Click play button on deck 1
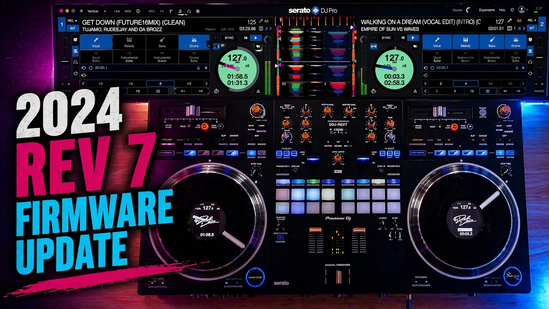 (x=256, y=38)
